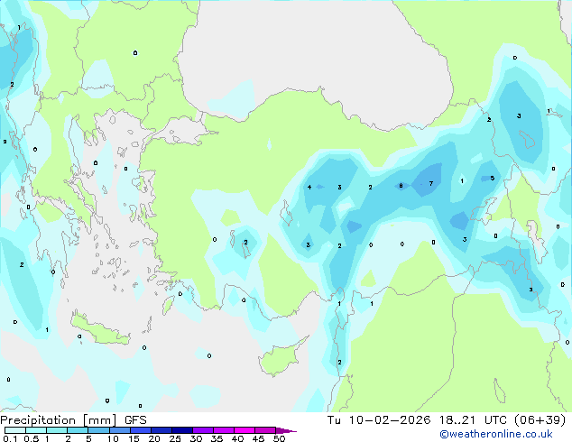Click the 15–20 mm legend swatch
Screen dimensions: 572x442
click(141, 430)
